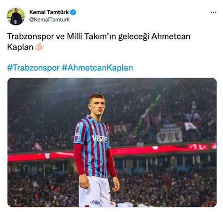This screenshot has width=223, height=212.
Task: Click the white crest banner in stands
Action: coord(170,137)
